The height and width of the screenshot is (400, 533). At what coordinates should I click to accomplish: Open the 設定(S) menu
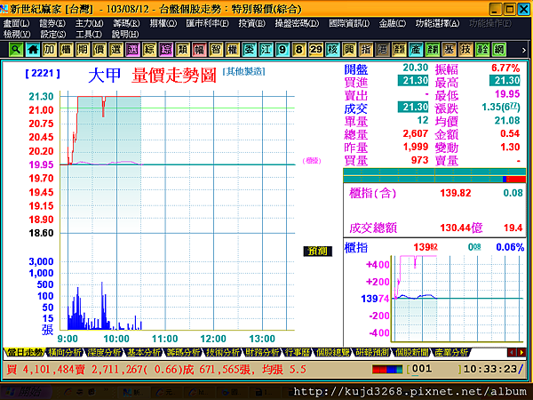(x=53, y=35)
